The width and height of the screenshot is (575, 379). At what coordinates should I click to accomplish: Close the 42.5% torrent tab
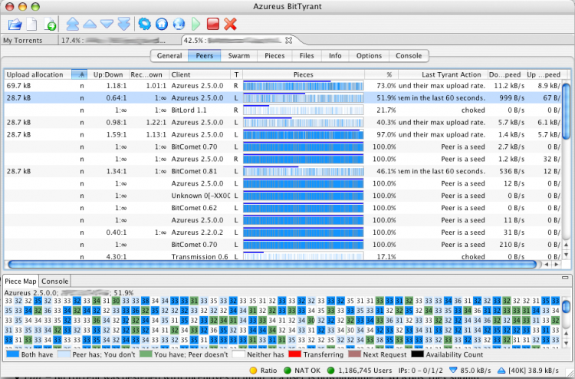(289, 41)
